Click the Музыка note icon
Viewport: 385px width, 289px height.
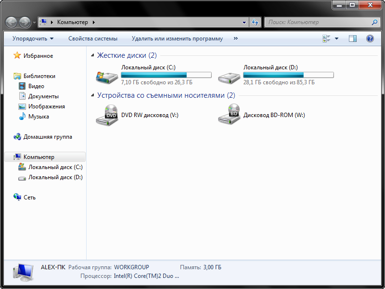[22, 116]
